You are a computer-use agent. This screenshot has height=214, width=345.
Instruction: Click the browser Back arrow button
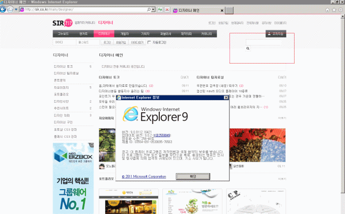tap(6, 10)
